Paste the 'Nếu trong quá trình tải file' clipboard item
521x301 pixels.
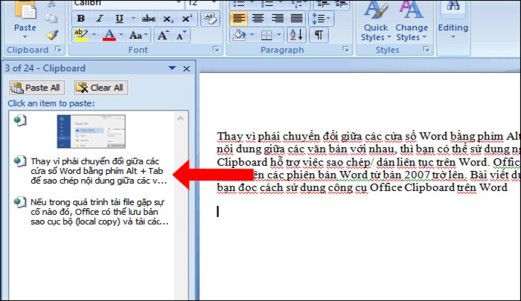(92, 212)
